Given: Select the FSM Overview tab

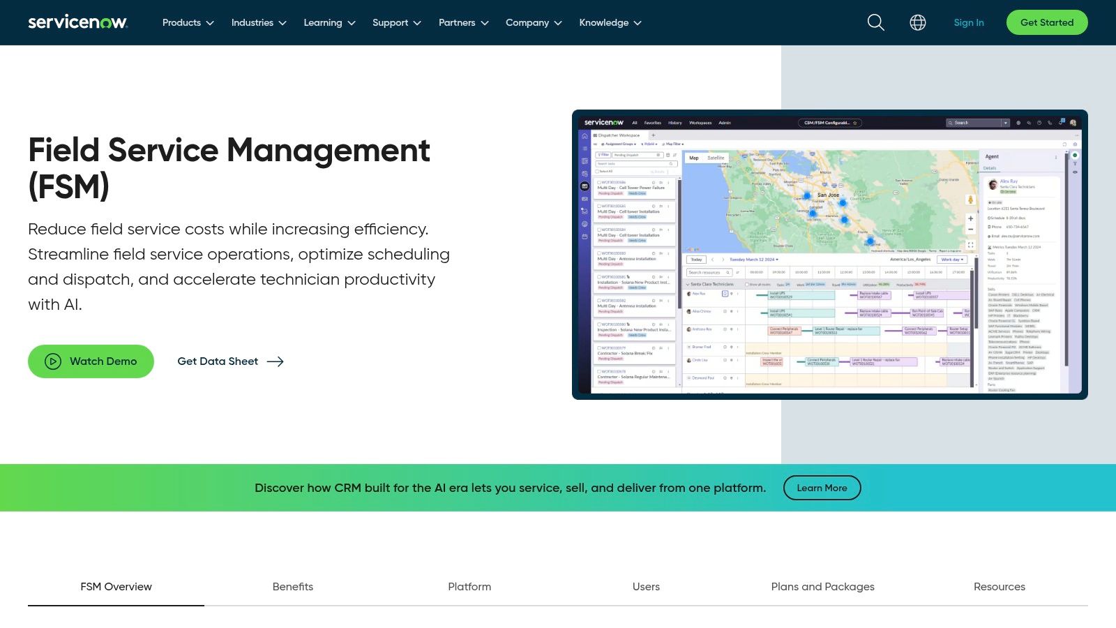Looking at the screenshot, I should pos(116,587).
